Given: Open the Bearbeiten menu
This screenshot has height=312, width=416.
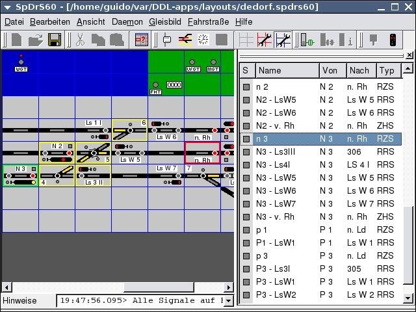Looking at the screenshot, I should click(x=50, y=21).
